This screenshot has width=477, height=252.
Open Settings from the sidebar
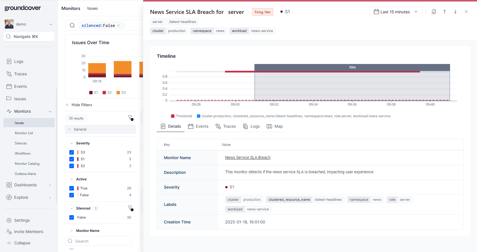point(22,220)
